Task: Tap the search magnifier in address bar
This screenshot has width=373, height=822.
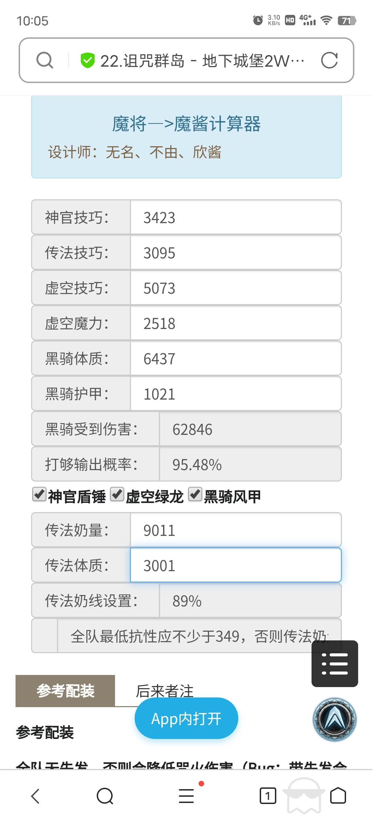Action: click(45, 61)
